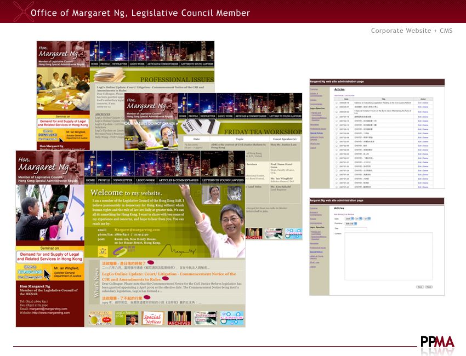The image size is (466, 356).
Task: Open the day dropdown in Add Article form
Action: click(x=367, y=219)
